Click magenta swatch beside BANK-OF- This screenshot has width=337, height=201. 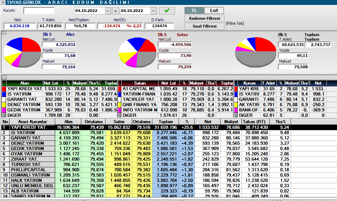[236, 110]
